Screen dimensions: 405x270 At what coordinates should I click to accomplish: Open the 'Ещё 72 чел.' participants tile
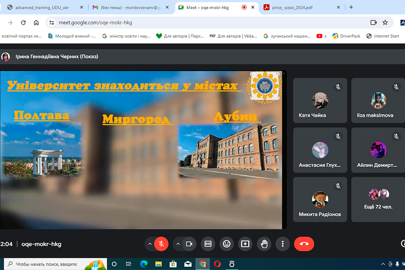point(378,199)
